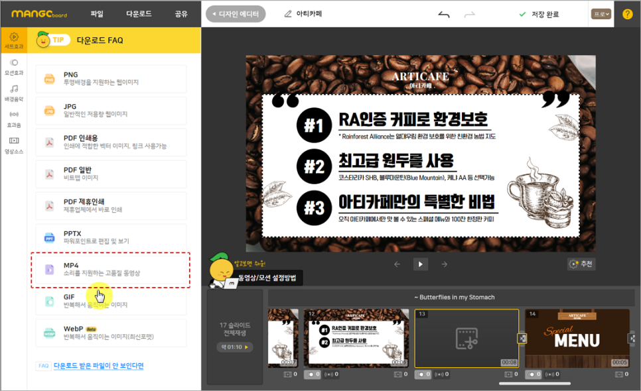Image resolution: width=641 pixels, height=391 pixels.
Task: Toggle motion effect under slide 13
Action: click(423, 374)
